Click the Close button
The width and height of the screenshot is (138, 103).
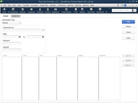pos(128,32)
